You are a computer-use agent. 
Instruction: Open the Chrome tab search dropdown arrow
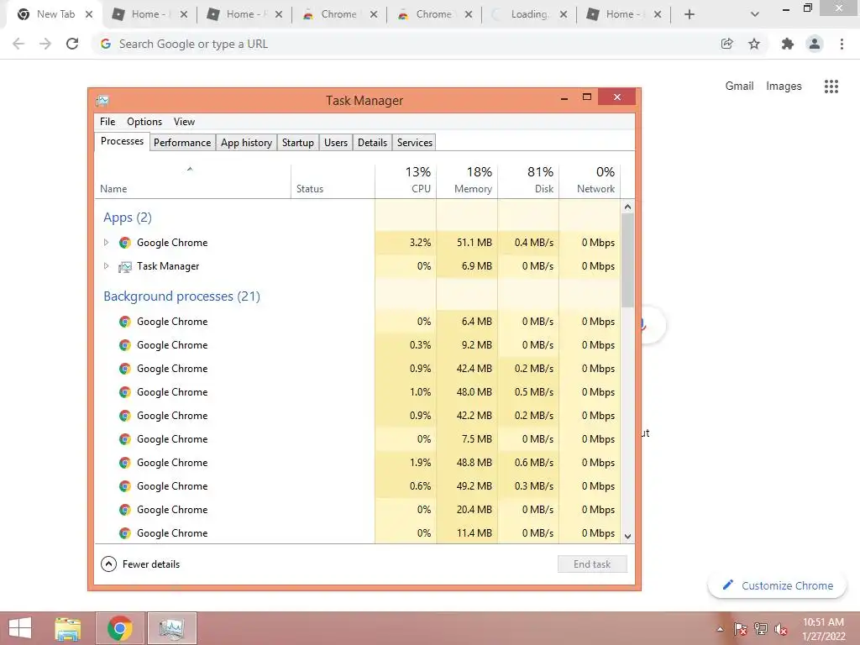pos(755,14)
